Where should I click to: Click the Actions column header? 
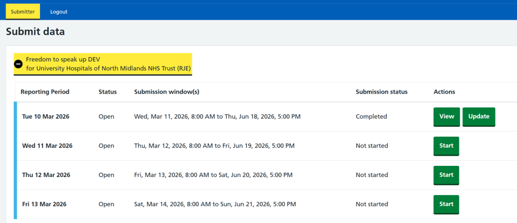pyautogui.click(x=444, y=92)
